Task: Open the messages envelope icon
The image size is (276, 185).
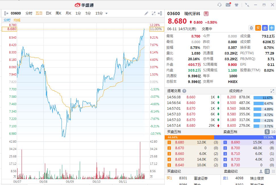Action: [228, 5]
